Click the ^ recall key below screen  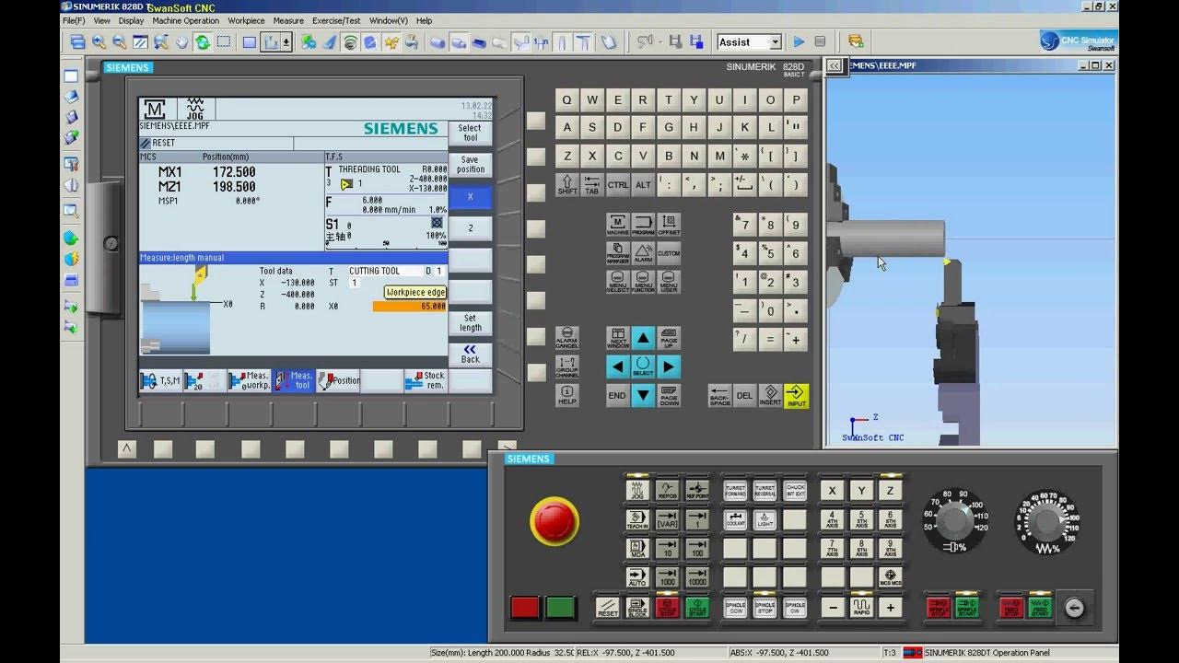pos(127,448)
